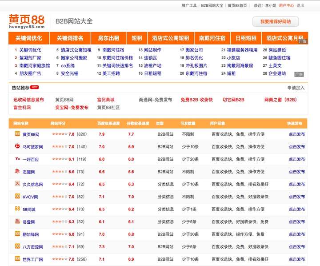The image size is (320, 266).
Task: Open keyword link 企业建站
Action: [x=277, y=73]
